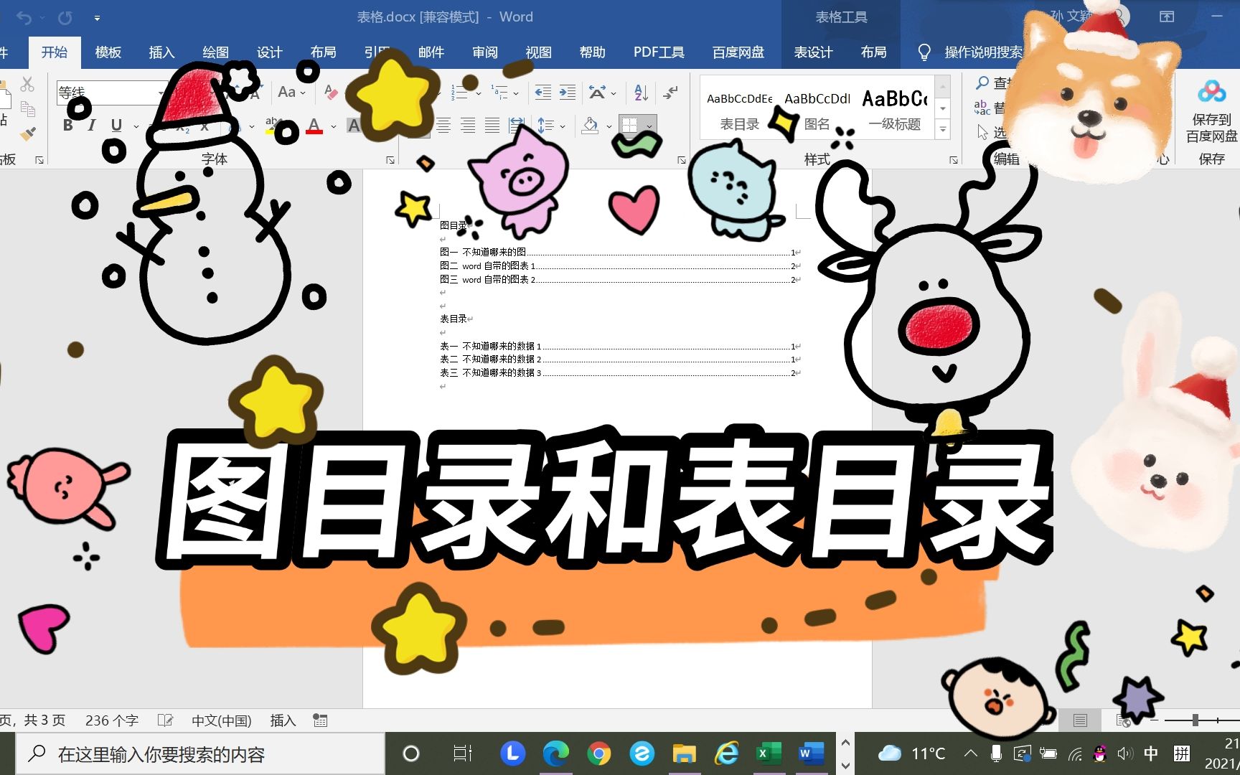
Task: Click Clear All Formatting eraser icon
Action: (331, 92)
